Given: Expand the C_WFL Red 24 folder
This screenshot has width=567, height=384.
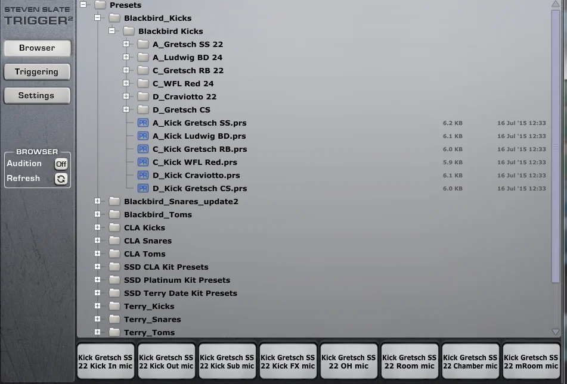Looking at the screenshot, I should [126, 83].
